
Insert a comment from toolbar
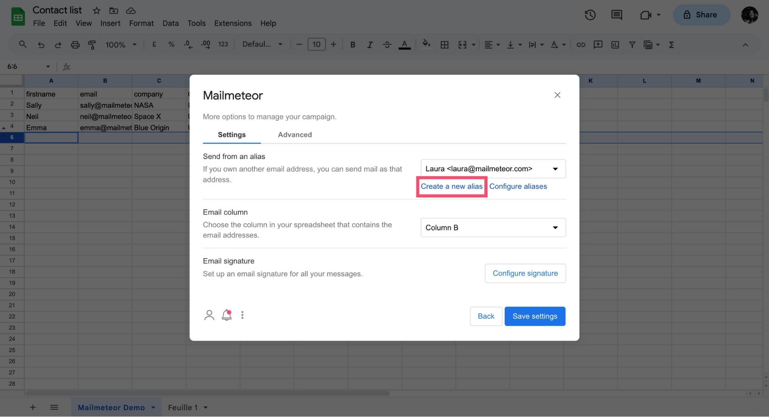click(598, 45)
